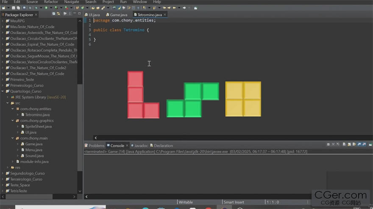Screen dimensions: 373x209
Task: Close the Console view tab
Action: point(127,146)
